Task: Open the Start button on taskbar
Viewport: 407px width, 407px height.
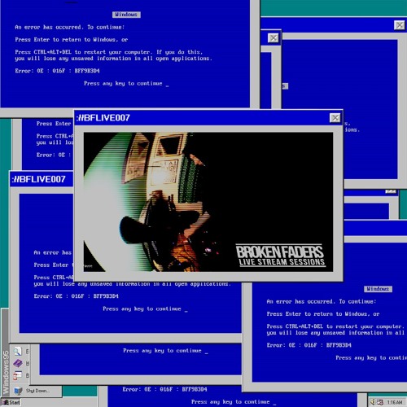Action: point(11,402)
